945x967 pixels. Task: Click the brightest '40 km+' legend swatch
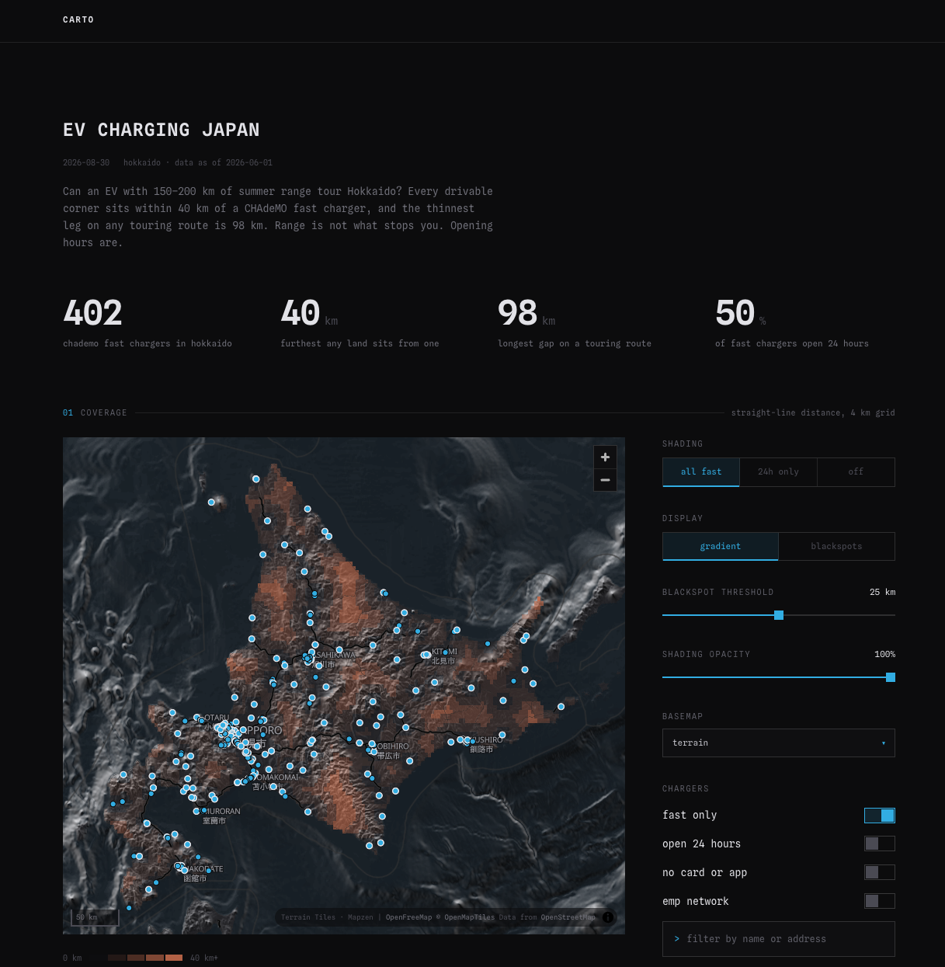coord(174,958)
